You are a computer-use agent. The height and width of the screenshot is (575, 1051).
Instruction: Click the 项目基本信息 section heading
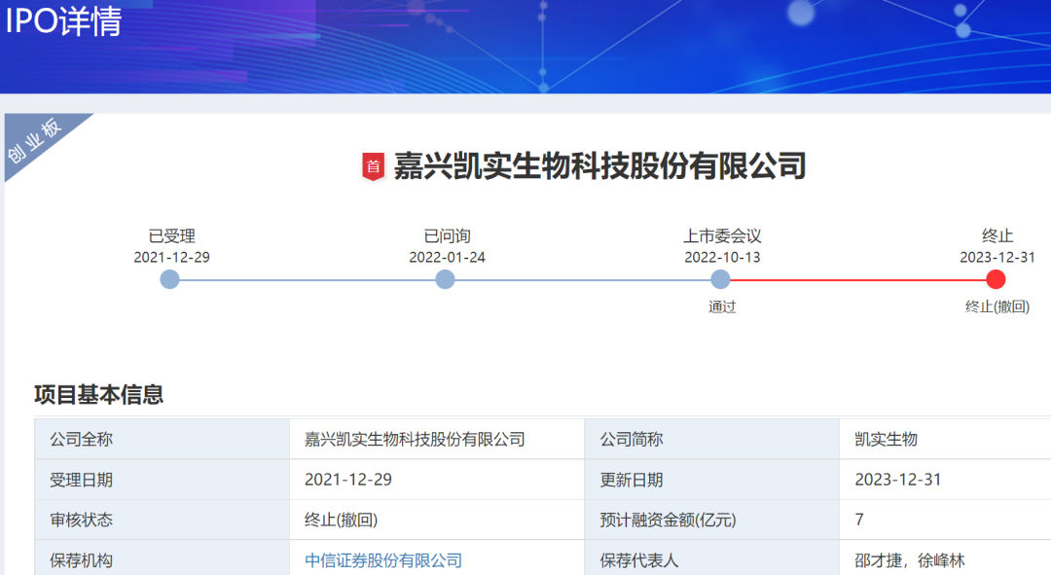click(99, 395)
